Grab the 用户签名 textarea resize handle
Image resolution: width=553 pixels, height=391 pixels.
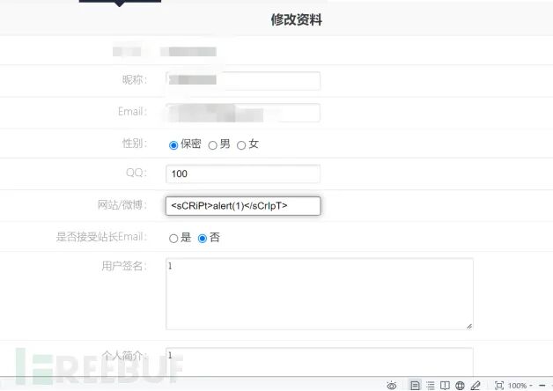tap(469, 326)
